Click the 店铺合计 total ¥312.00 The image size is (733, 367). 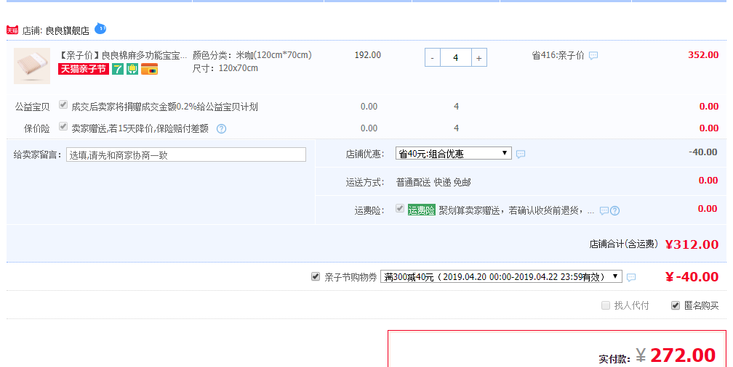click(692, 244)
